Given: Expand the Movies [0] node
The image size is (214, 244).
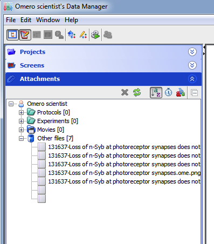Looking at the screenshot, I should point(21,130).
